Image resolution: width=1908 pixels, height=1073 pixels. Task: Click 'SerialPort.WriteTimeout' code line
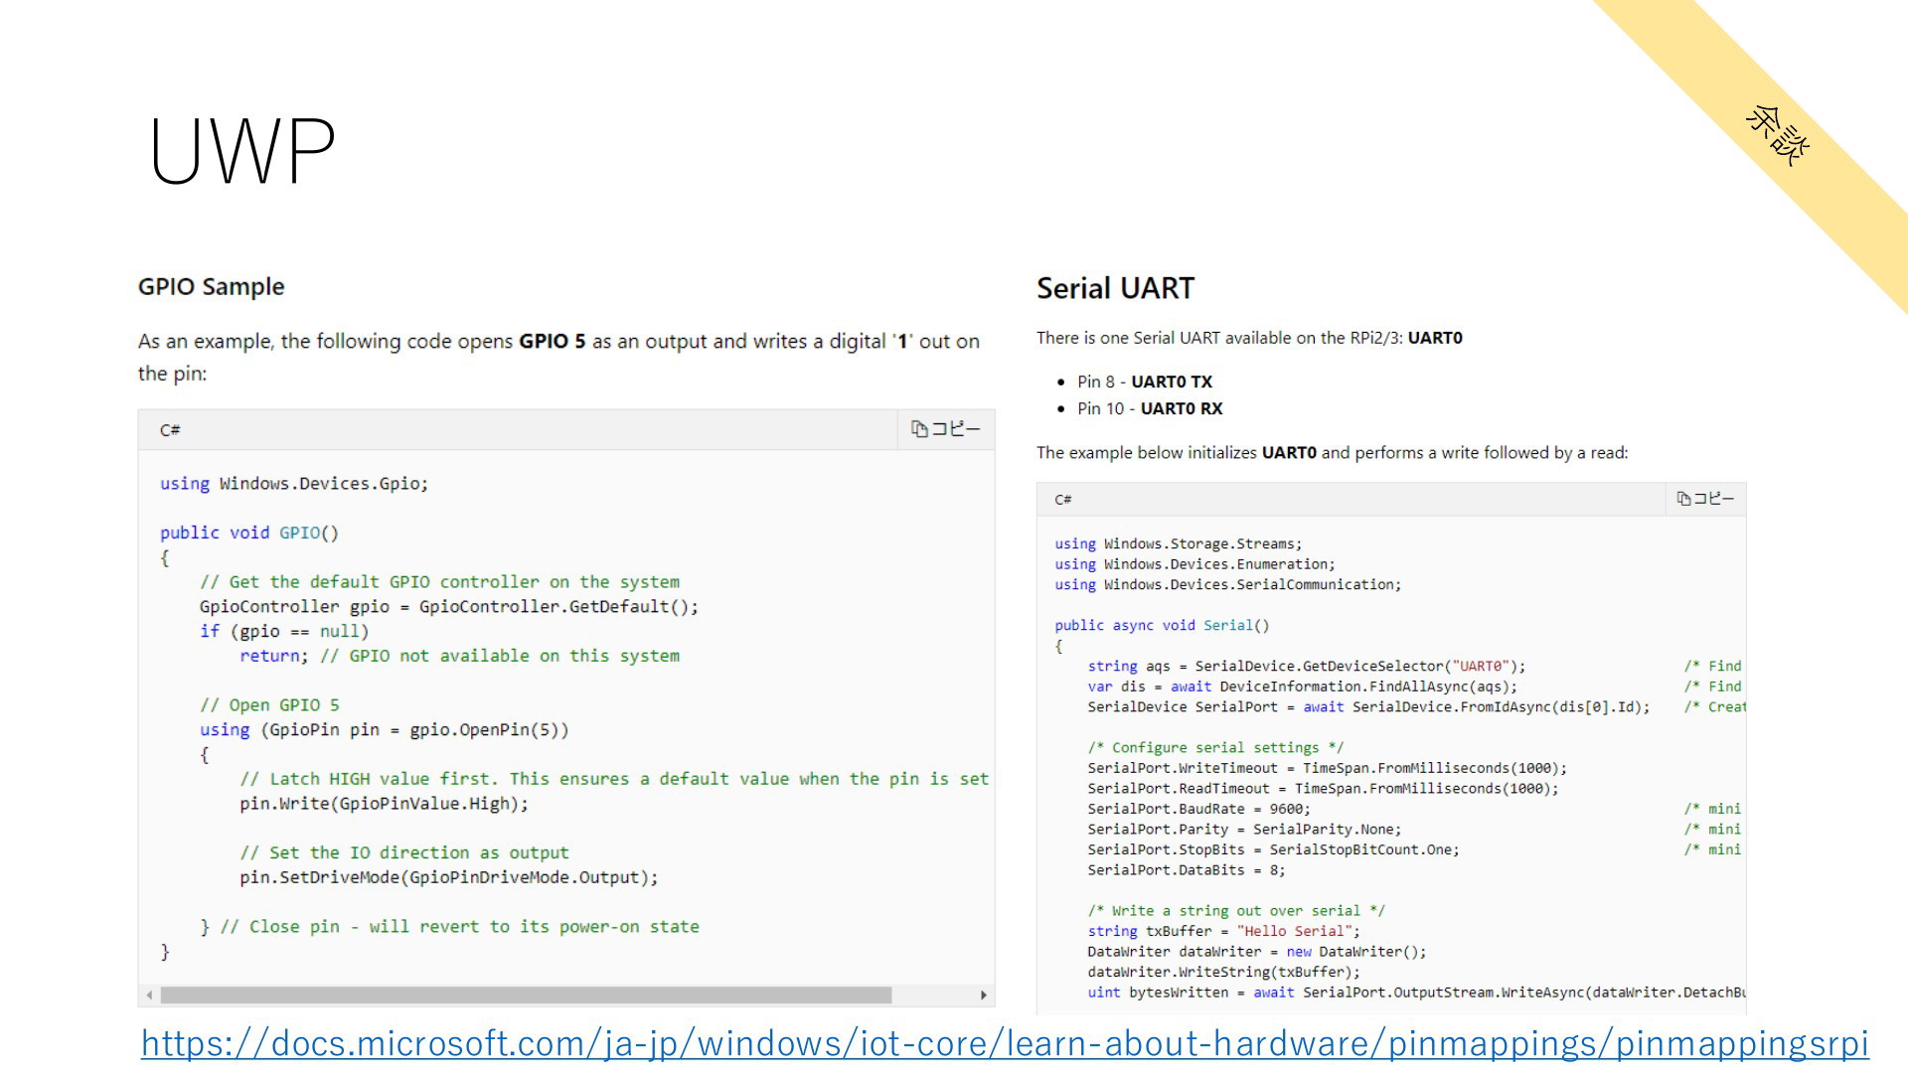point(1327,768)
